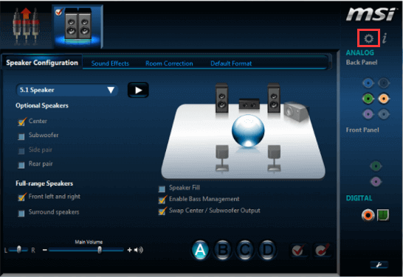This screenshot has height=277, width=403.
Task: Increase volume with plus button
Action: 130,250
